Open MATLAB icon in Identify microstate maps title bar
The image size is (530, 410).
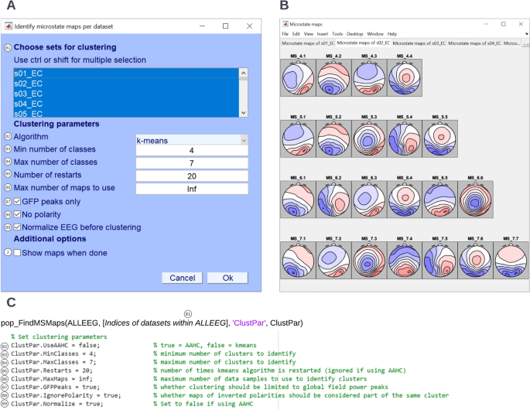pyautogui.click(x=9, y=26)
